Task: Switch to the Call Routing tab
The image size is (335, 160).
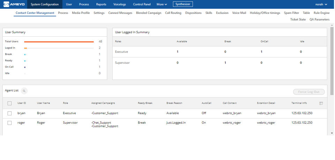Action: click(173, 13)
